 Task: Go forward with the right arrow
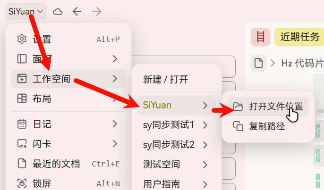click(97, 12)
